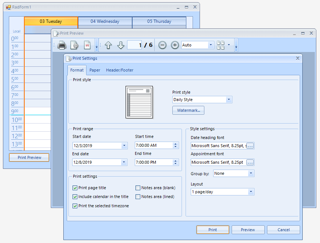Select the Paper tab in Print Settings

[x=95, y=70]
